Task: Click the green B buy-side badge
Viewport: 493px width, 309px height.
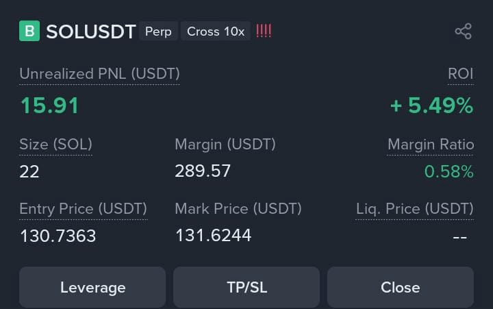Action: (29, 31)
